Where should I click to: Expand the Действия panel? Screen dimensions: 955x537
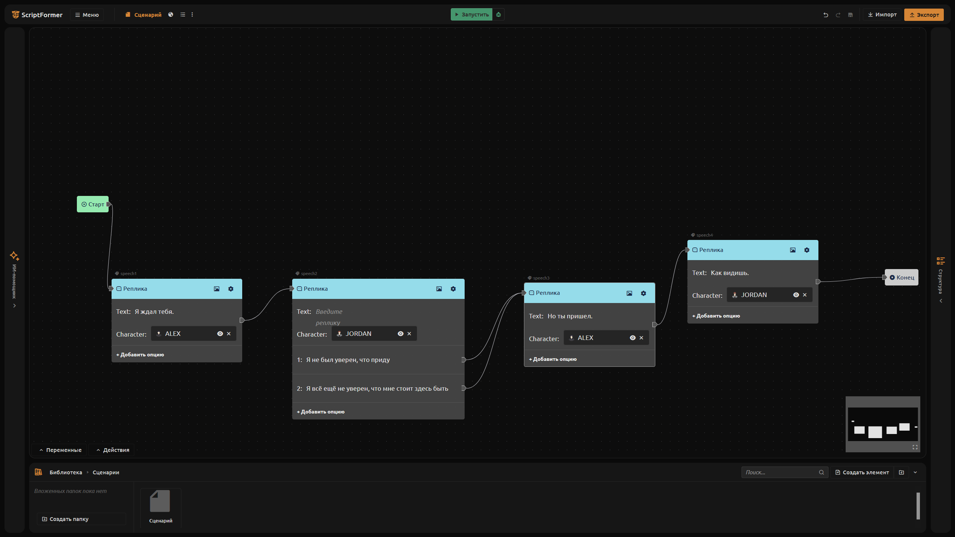[x=113, y=450]
